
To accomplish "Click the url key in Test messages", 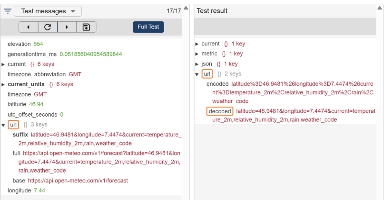I will point(13,125).
